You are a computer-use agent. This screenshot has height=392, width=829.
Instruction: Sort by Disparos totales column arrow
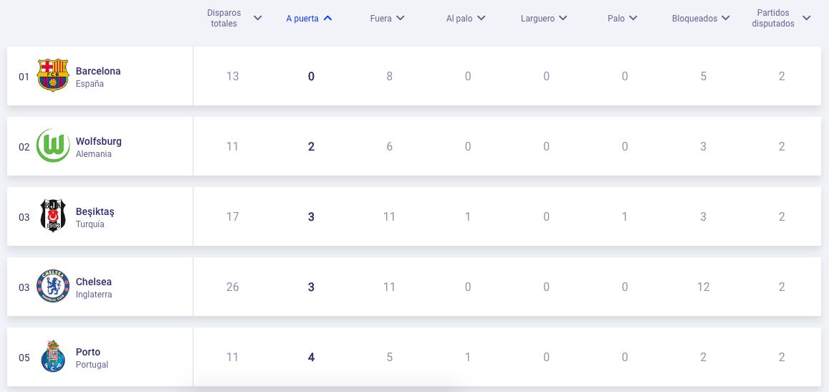click(258, 18)
